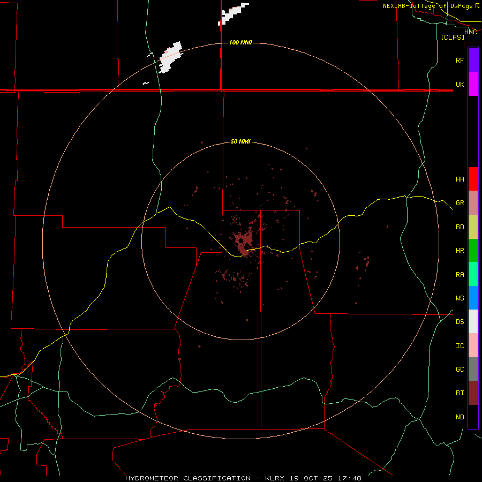The width and height of the screenshot is (482, 482).
Task: Click the white DS legend swatch
Action: [473, 321]
